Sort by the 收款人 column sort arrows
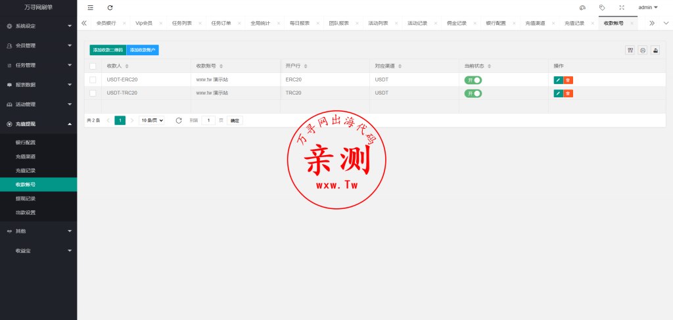 tap(127, 66)
